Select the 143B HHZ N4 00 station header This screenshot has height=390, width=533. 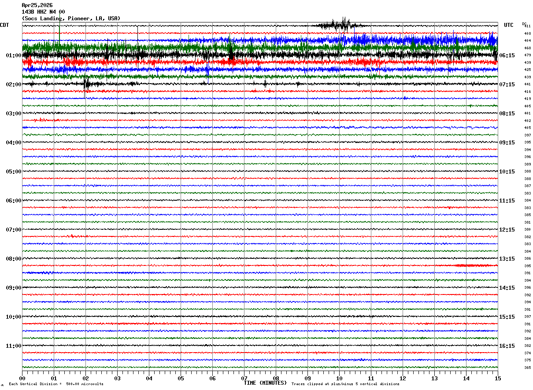[x=43, y=12]
